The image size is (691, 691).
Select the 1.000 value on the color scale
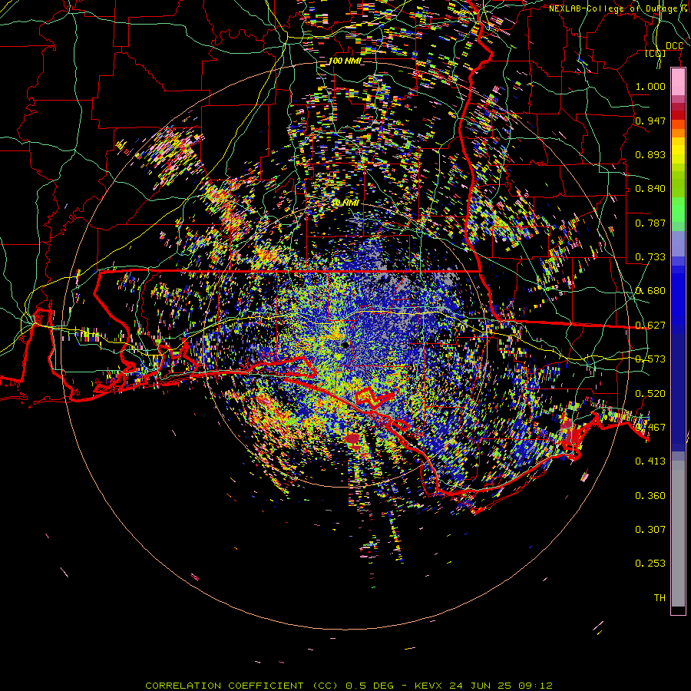650,86
